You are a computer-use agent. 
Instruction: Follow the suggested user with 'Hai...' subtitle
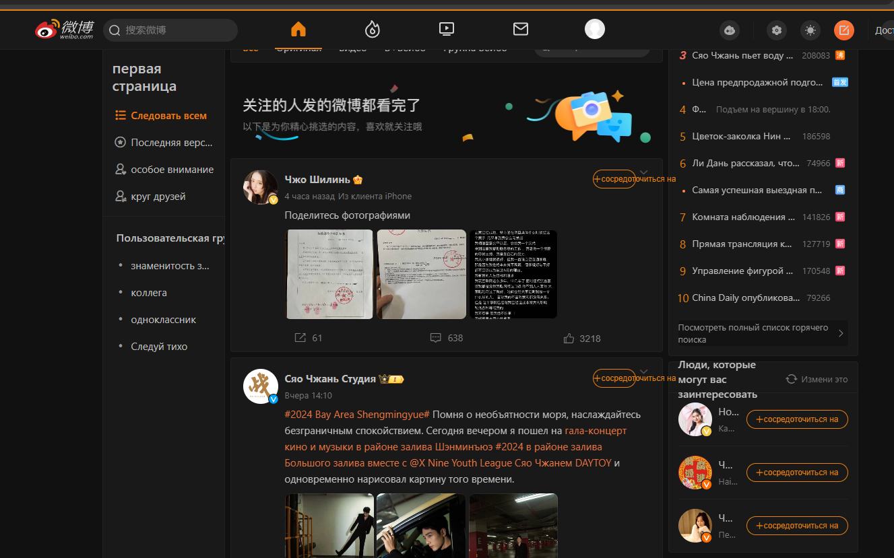797,473
